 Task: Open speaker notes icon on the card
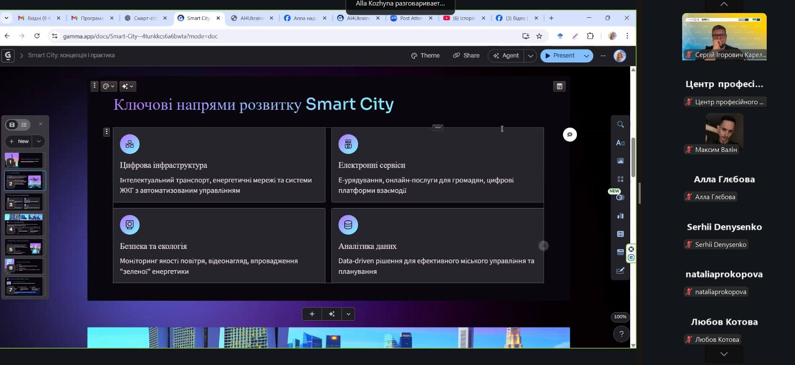(559, 87)
